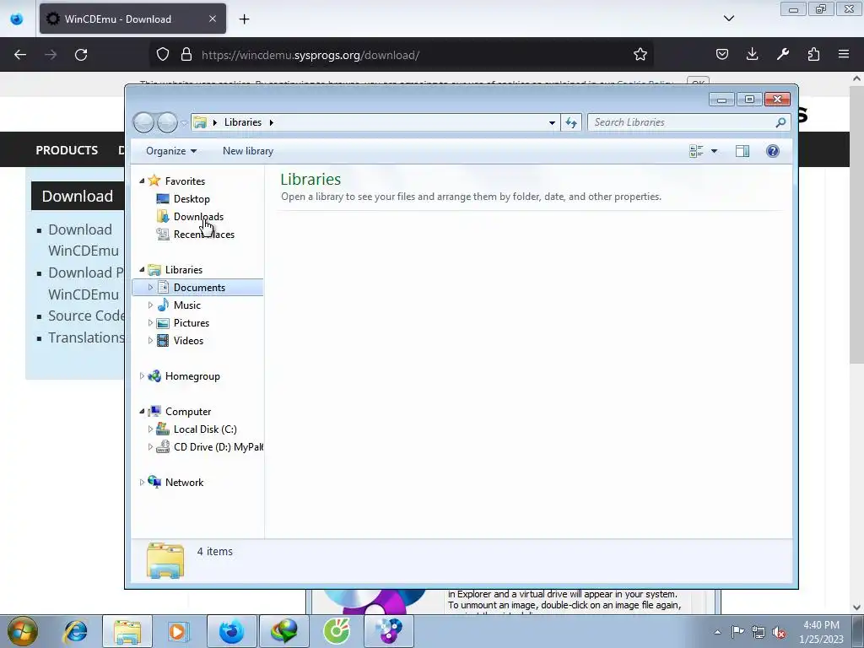Viewport: 864px width, 648px height.
Task: Click New library button
Action: click(x=248, y=151)
